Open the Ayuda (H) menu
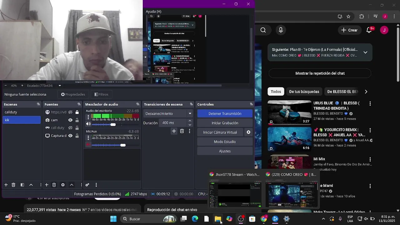 pyautogui.click(x=153, y=12)
